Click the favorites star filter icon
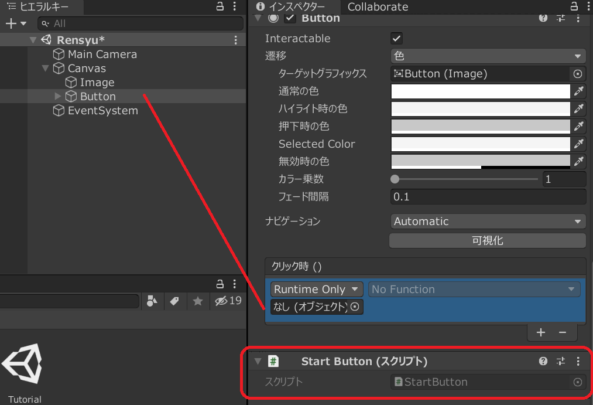This screenshot has height=405, width=593. (198, 301)
